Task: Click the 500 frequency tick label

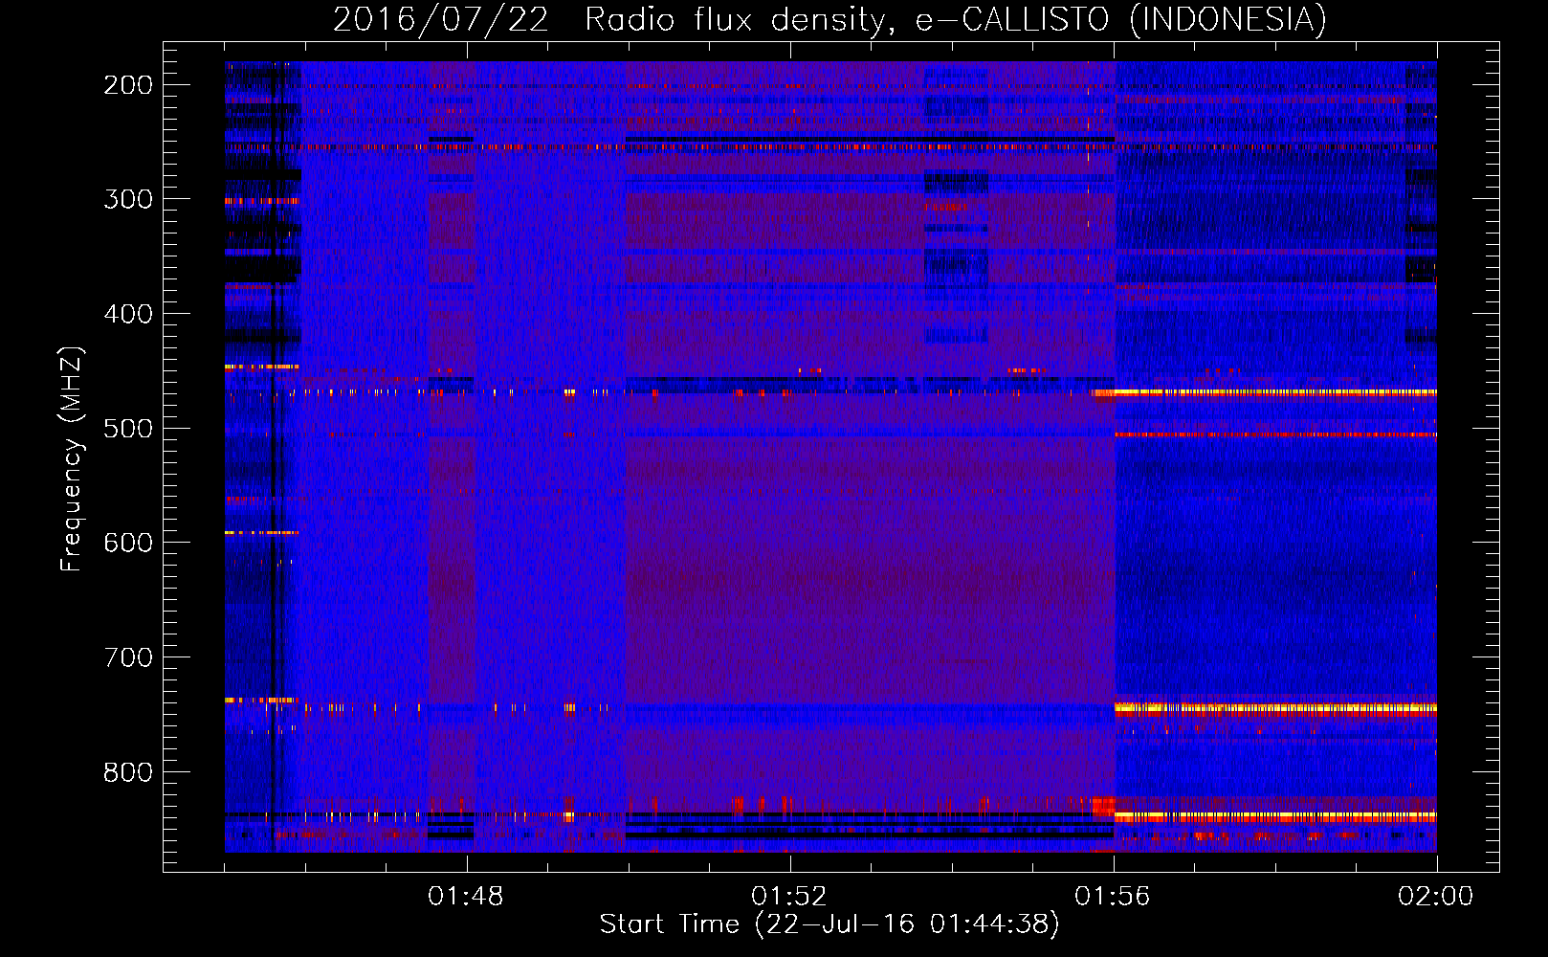Action: tap(128, 428)
